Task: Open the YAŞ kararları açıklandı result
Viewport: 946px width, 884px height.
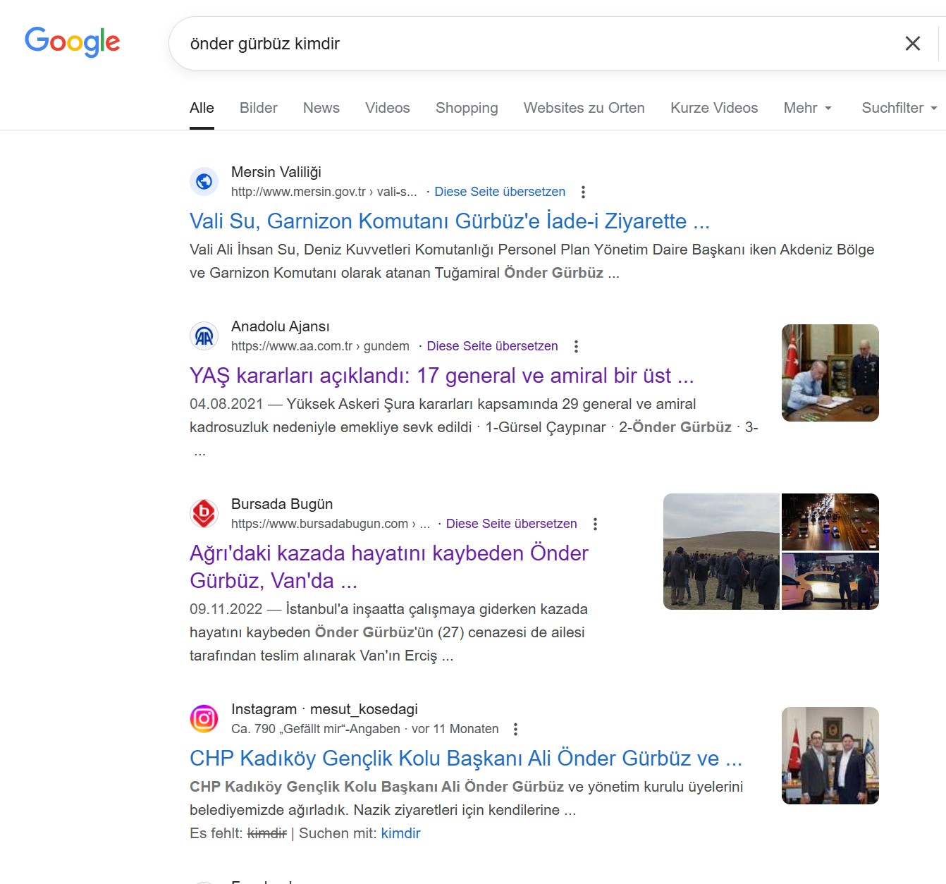Action: coord(441,376)
